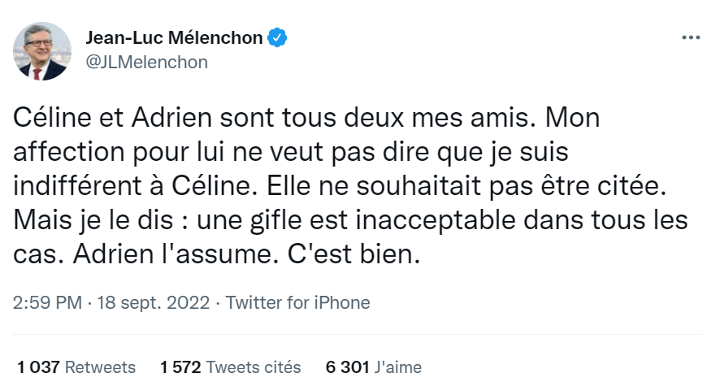Viewport: 720px width, 386px height.
Task: Click Jean-Luc Mélenchon's profile avatar
Action: [41, 50]
